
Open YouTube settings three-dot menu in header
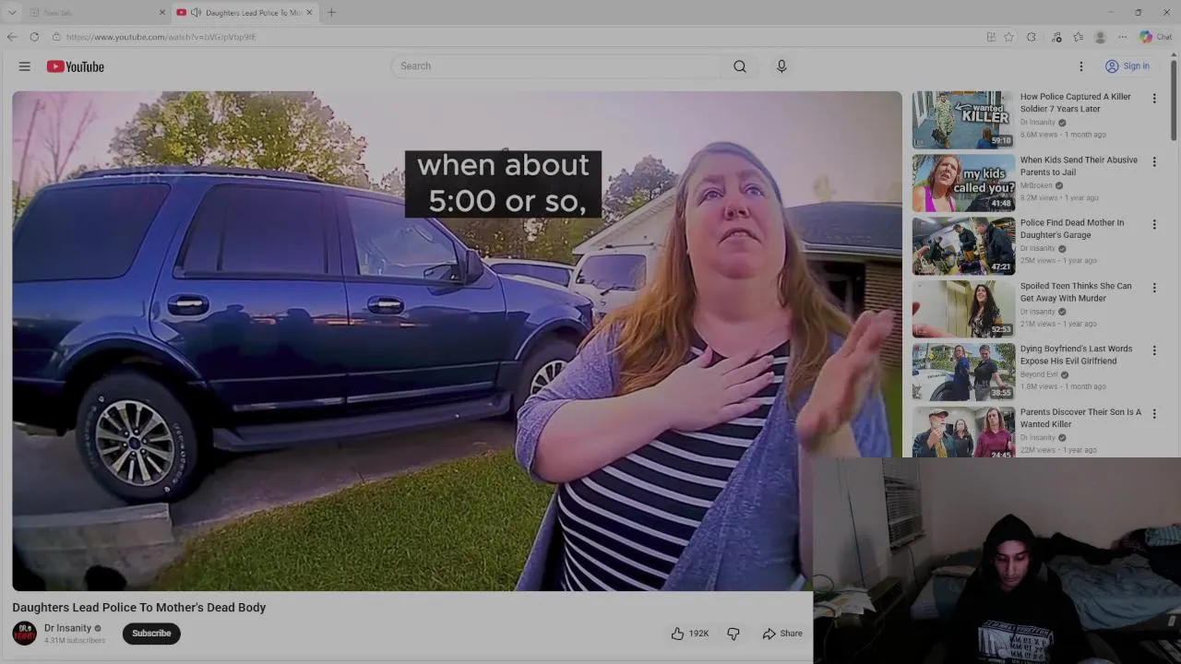coord(1081,66)
